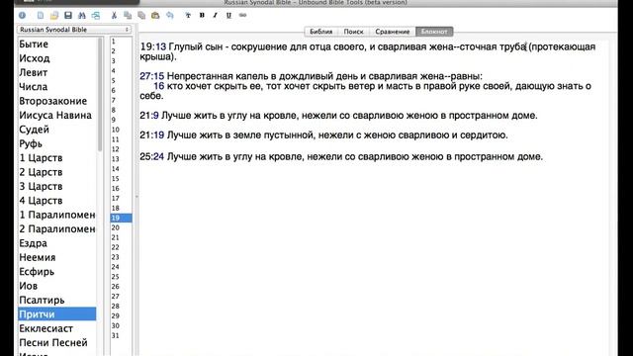Image resolution: width=633 pixels, height=356 pixels.
Task: Undo with the blue arrow icon
Action: [x=169, y=16]
